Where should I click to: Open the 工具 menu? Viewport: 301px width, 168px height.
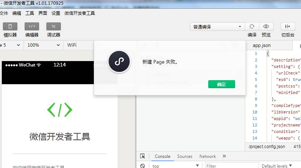(30, 13)
